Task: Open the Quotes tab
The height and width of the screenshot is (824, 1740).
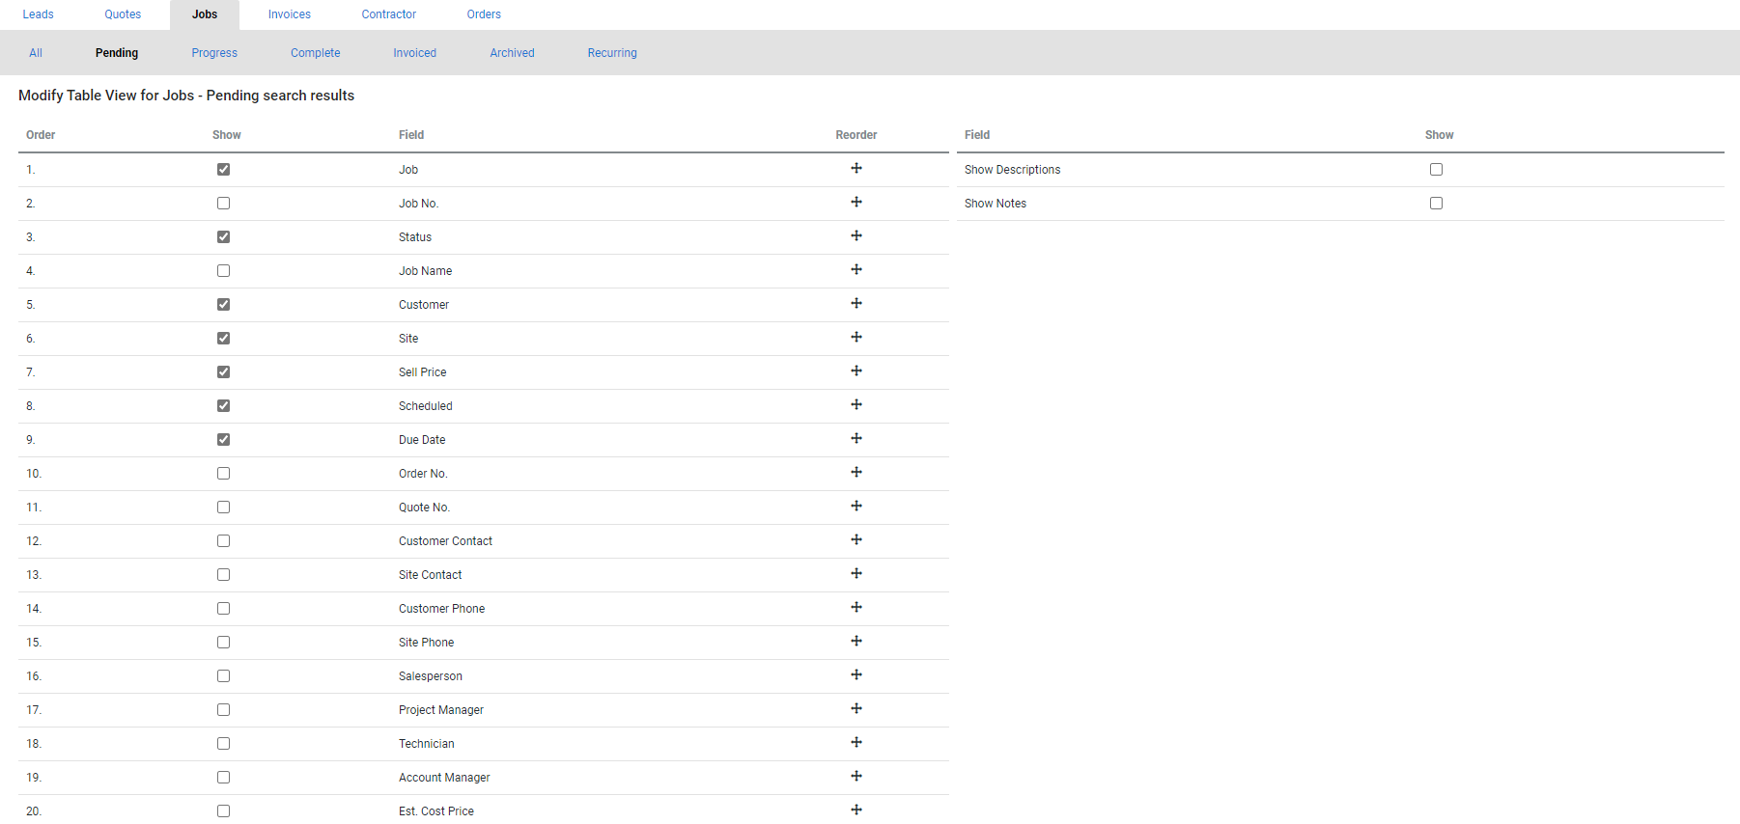Action: [x=123, y=14]
